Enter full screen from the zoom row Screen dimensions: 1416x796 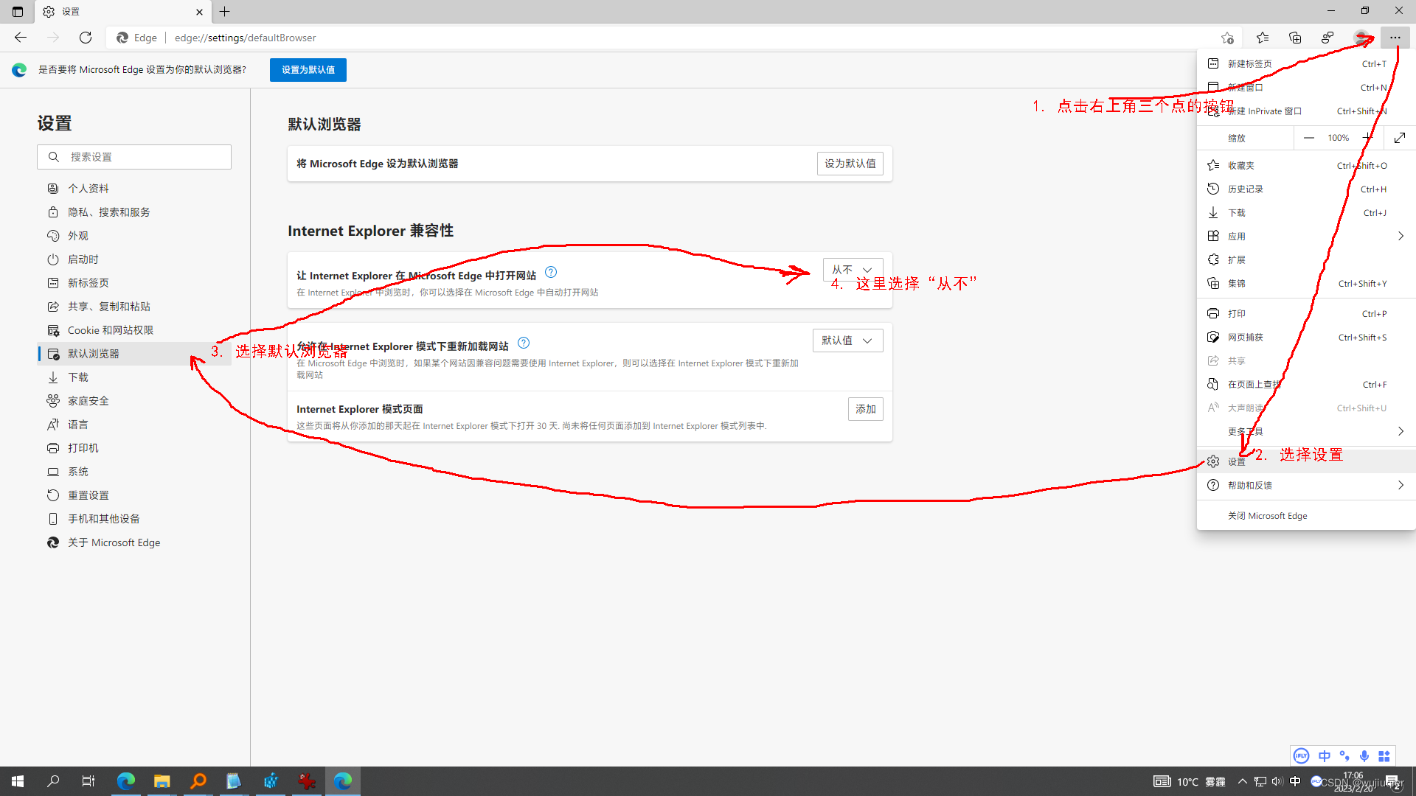pyautogui.click(x=1400, y=138)
